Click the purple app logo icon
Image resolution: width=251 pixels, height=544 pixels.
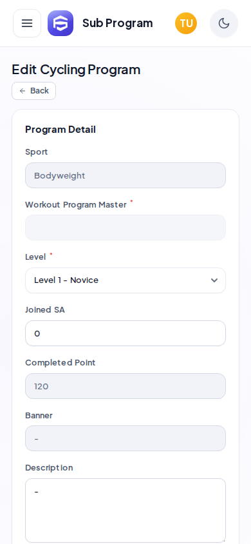coord(60,23)
